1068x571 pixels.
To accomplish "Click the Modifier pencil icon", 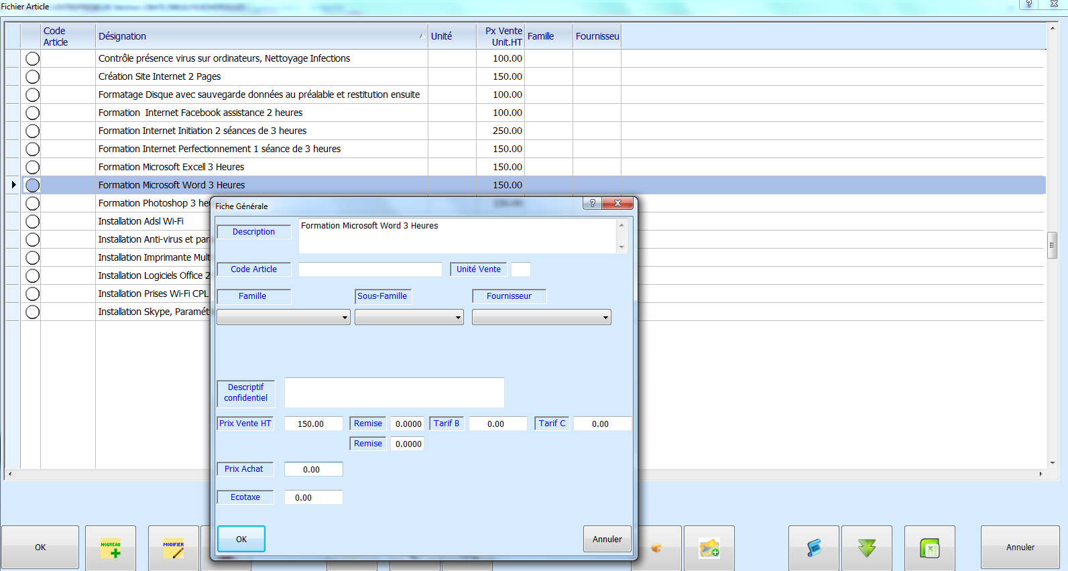I will coord(173,548).
